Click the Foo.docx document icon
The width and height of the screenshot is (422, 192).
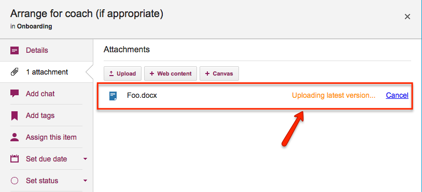click(x=113, y=96)
